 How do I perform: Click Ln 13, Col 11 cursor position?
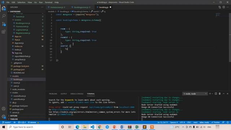[x=163, y=122]
